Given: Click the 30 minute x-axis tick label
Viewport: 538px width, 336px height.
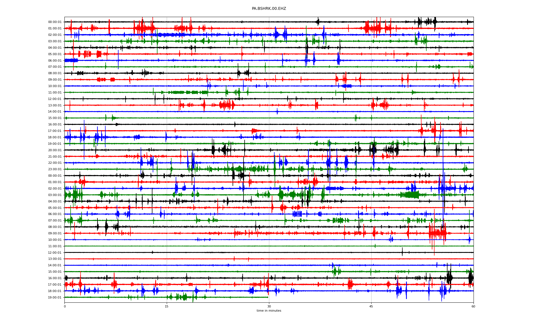Looking at the screenshot, I should point(269,306).
